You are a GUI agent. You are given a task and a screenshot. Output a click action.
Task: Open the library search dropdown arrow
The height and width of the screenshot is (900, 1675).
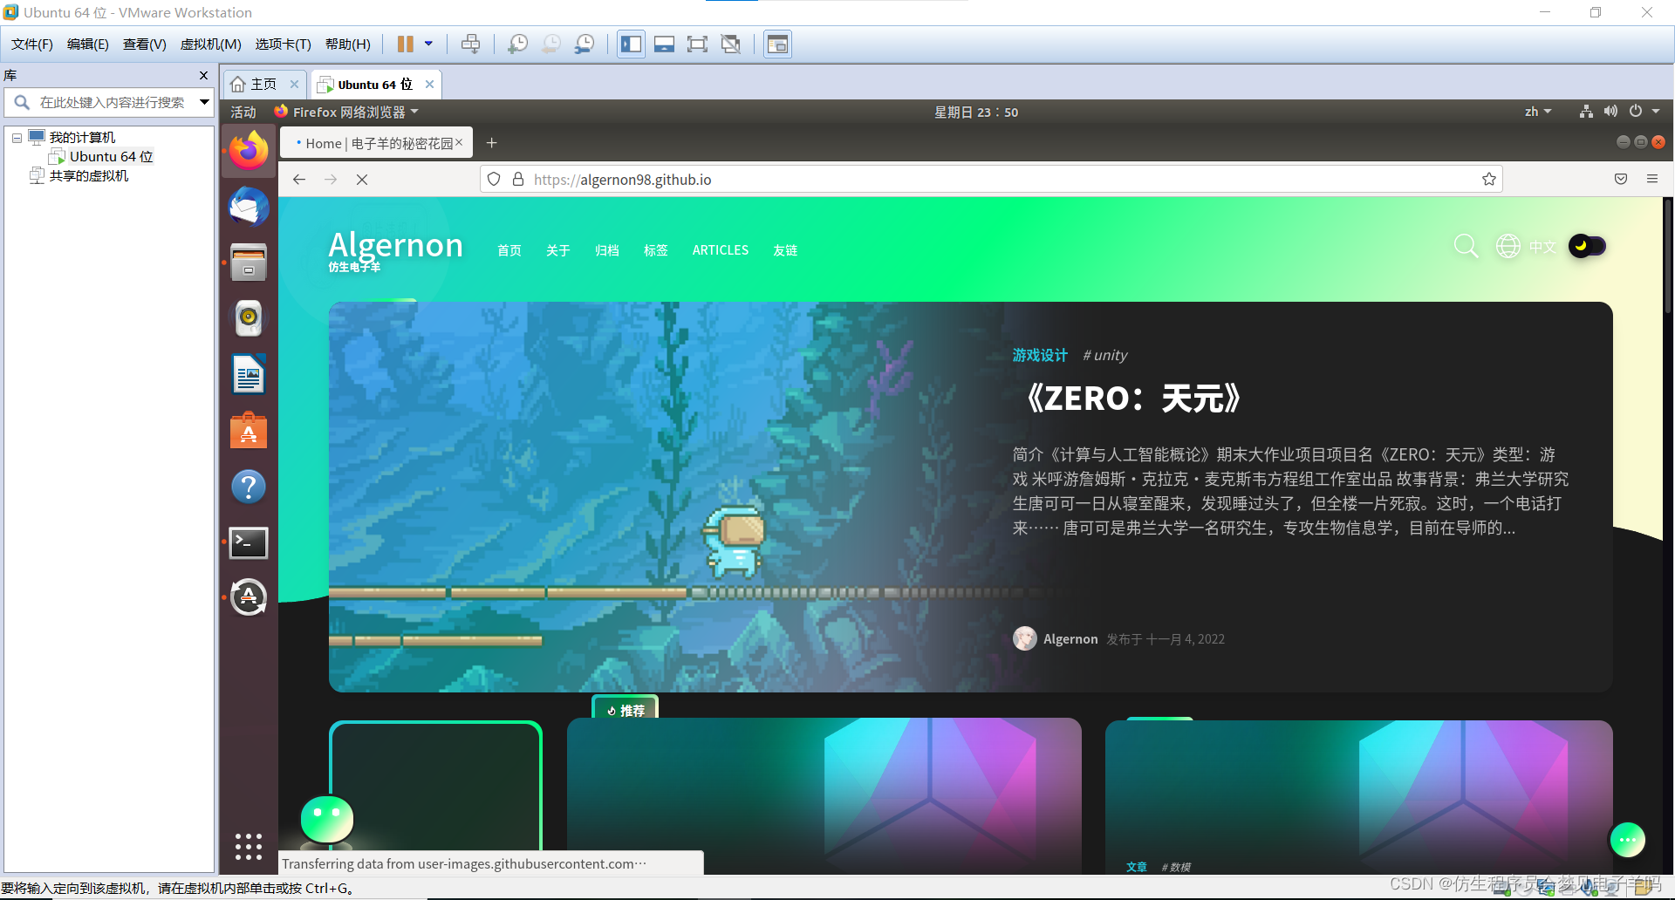[x=204, y=102]
